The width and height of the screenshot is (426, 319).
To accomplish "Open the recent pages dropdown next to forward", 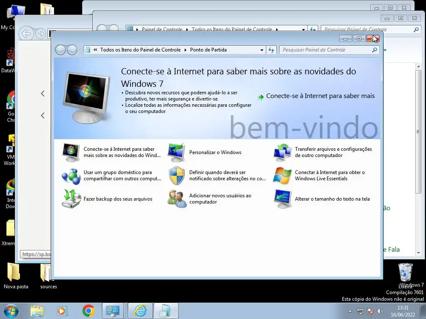I will (x=80, y=50).
